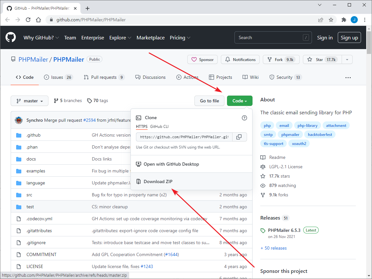The height and width of the screenshot is (279, 372).
Task: Open the examples folder
Action: [x=36, y=171]
